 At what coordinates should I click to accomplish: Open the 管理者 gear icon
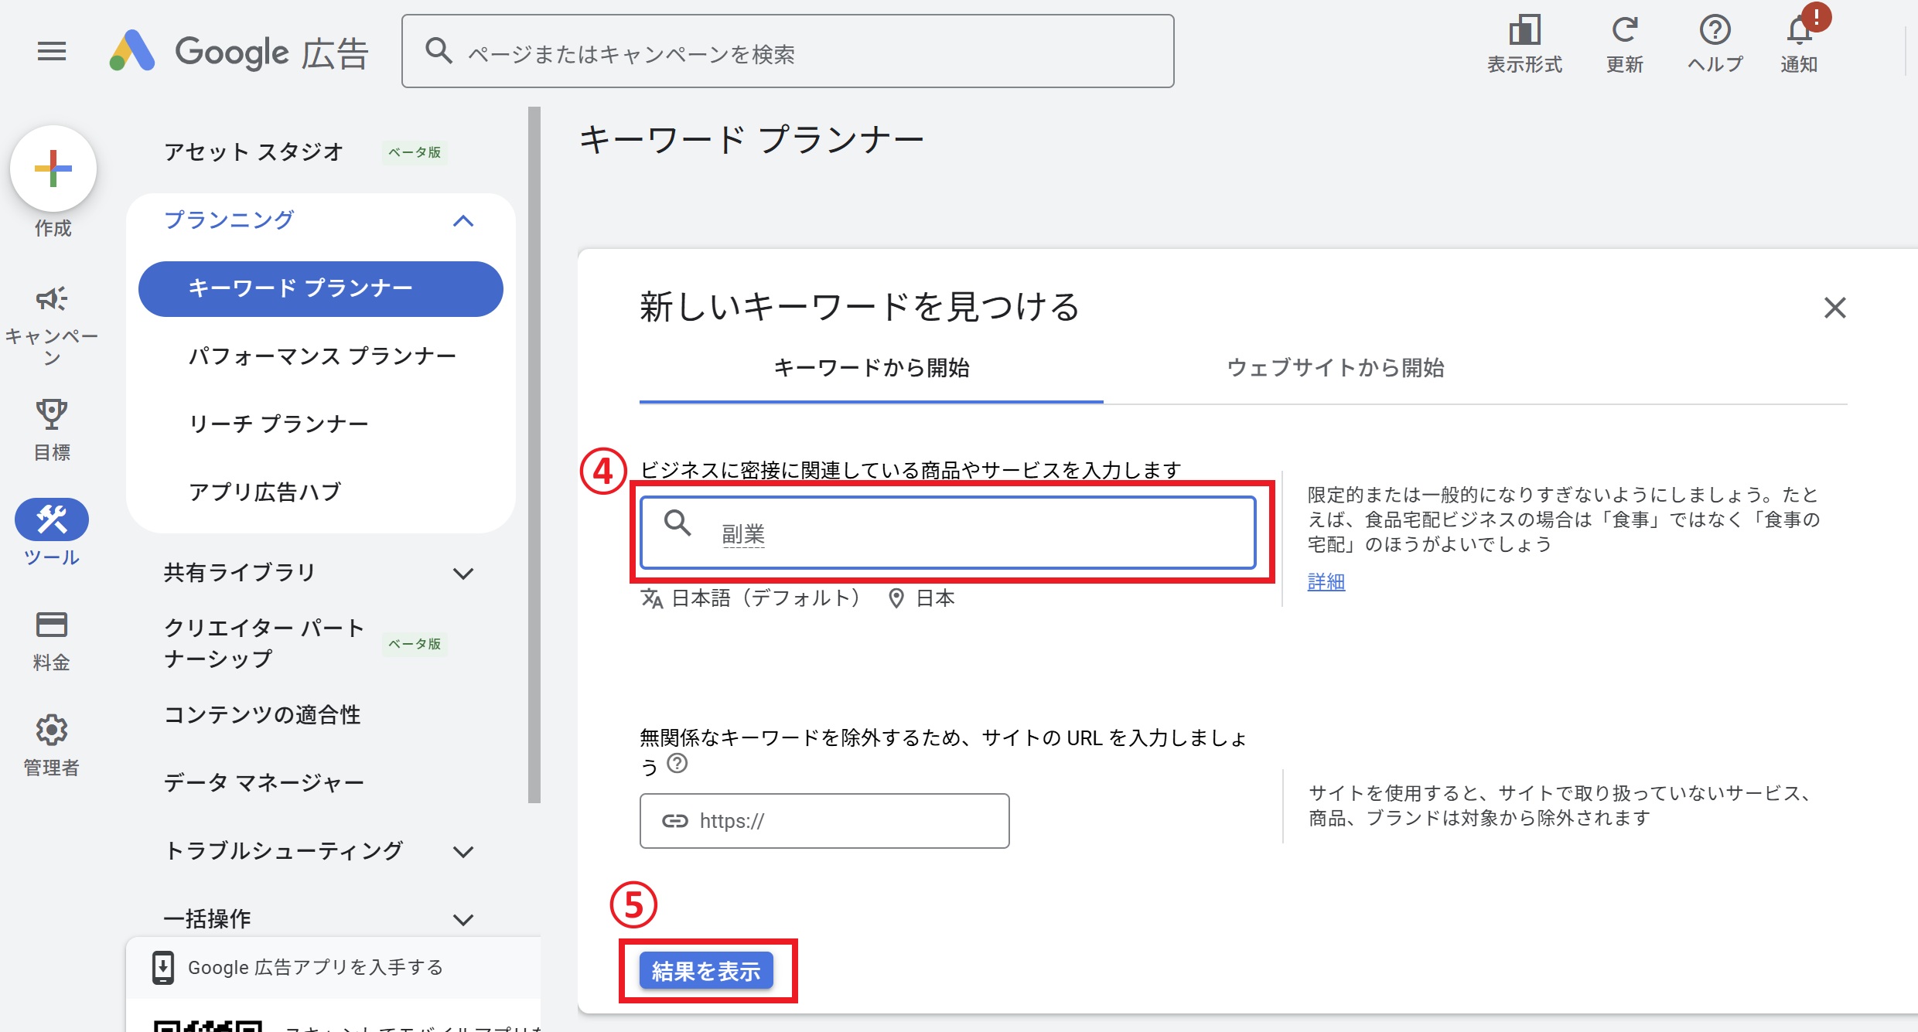(52, 730)
